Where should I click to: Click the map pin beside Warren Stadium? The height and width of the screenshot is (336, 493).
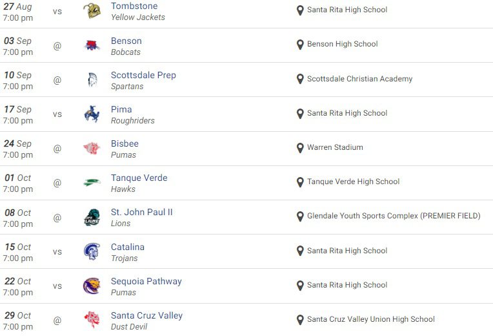[300, 148]
